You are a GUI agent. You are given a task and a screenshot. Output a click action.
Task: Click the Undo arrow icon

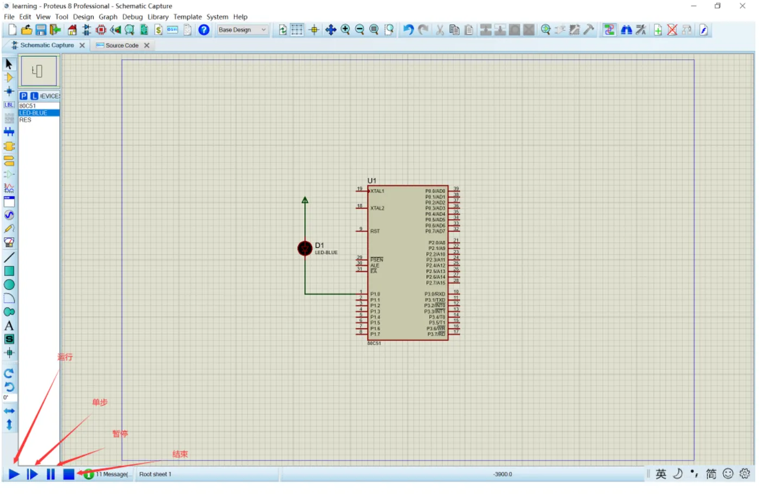408,30
